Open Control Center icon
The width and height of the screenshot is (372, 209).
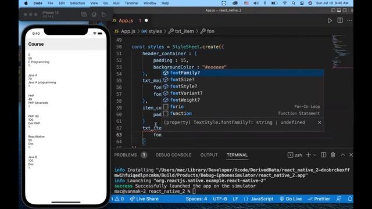pyautogui.click(x=302, y=3)
